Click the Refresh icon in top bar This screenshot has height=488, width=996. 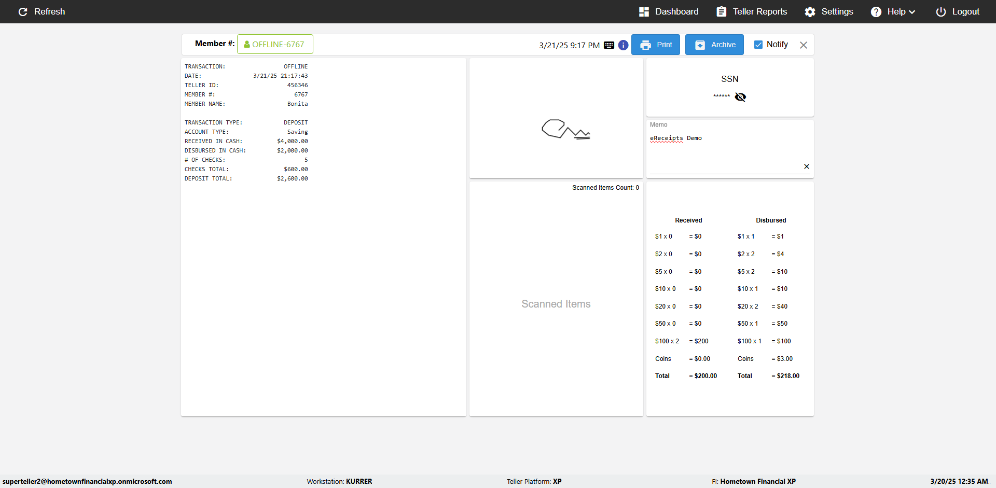tap(23, 11)
